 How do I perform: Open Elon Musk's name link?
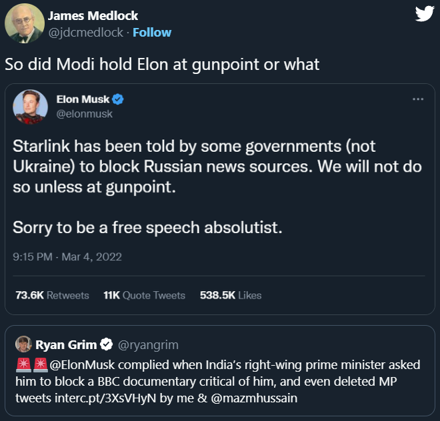(x=87, y=99)
